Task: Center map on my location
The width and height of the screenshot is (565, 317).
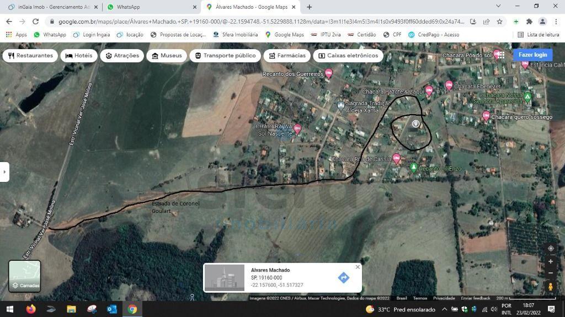Action: pos(551,249)
